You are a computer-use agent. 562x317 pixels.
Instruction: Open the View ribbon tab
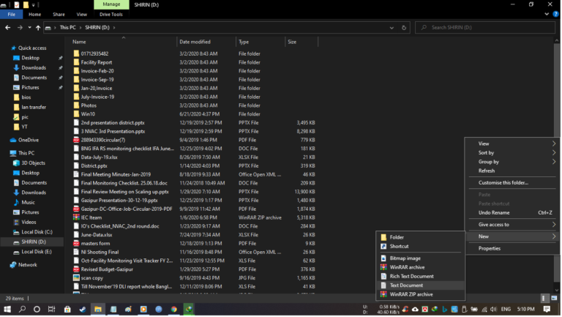82,15
